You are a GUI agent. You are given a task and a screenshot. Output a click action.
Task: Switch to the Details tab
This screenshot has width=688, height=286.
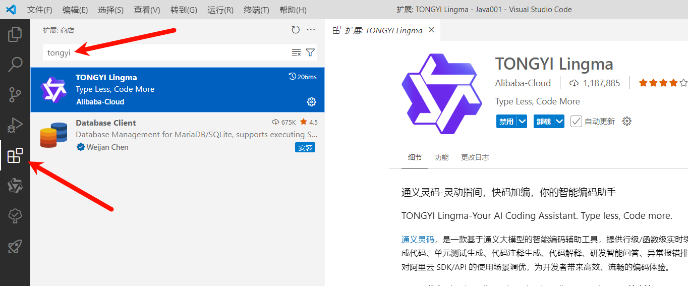(415, 157)
